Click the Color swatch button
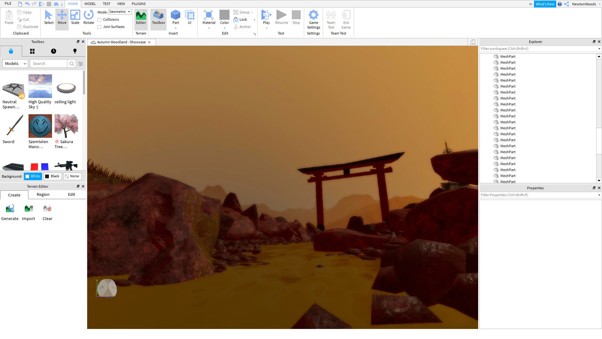 click(x=224, y=15)
